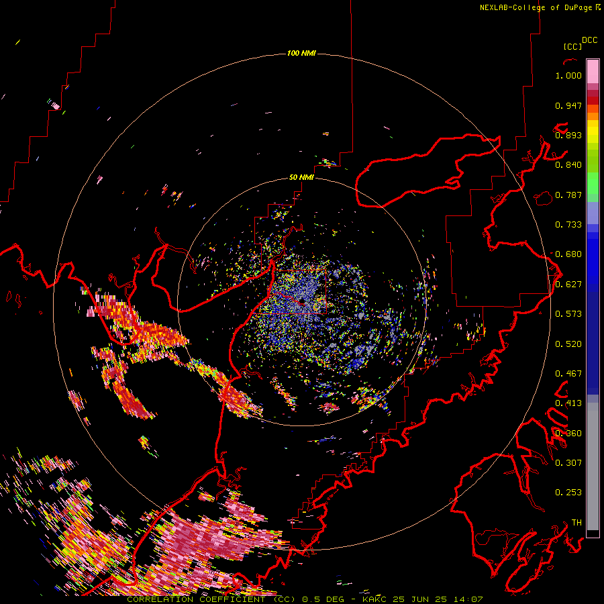Screen dimensions: 604x604
Task: Click the 25 JUN 25 14:07 timestamp
Action: coord(438,599)
